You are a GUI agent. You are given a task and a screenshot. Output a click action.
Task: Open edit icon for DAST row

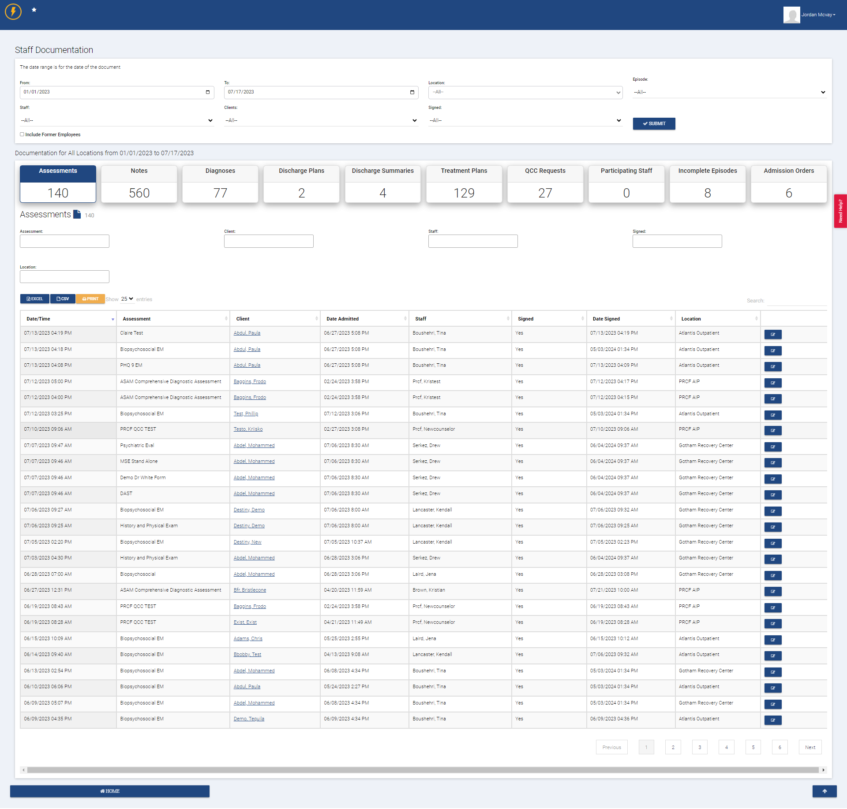tap(773, 495)
